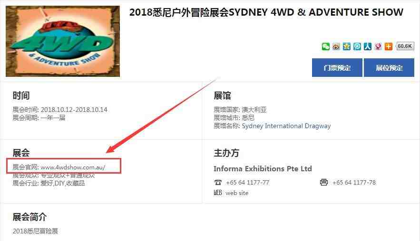This screenshot has height=241, width=420.
Task: Click the Sydney 4WD & Adventure Show title
Action: (266, 12)
